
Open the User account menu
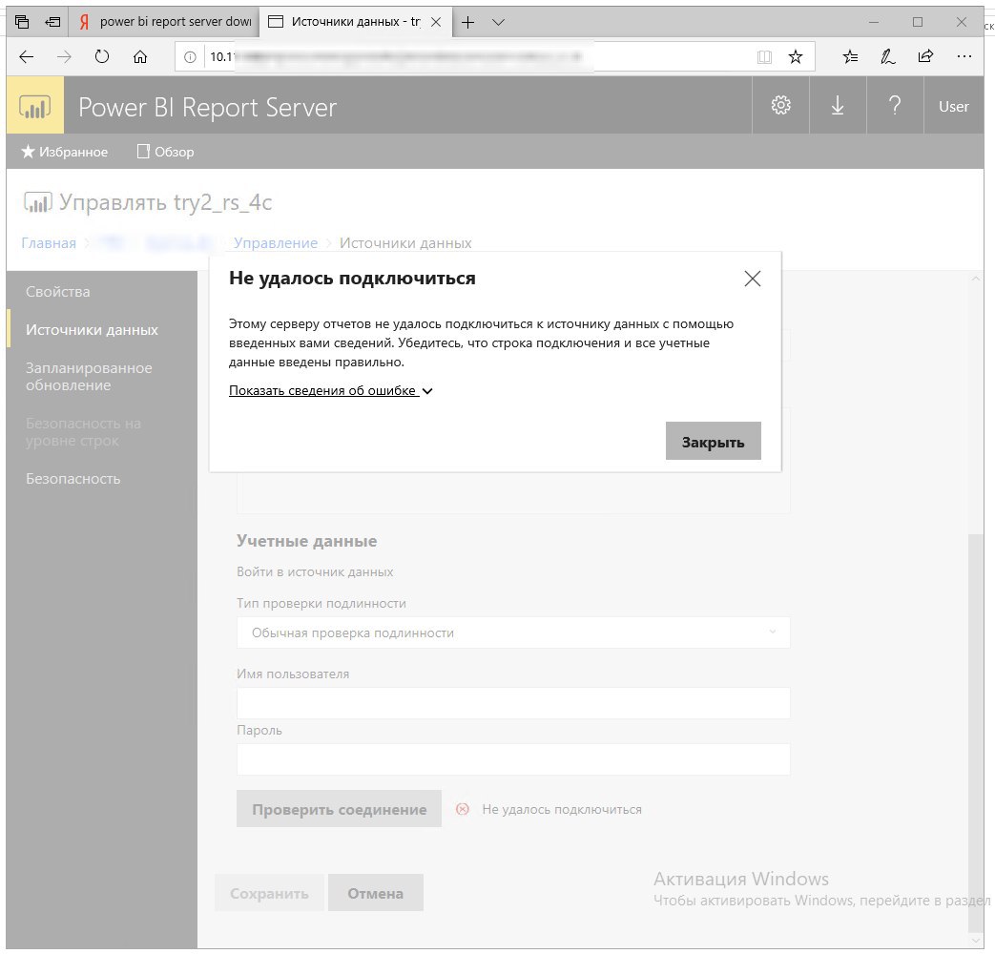click(954, 106)
